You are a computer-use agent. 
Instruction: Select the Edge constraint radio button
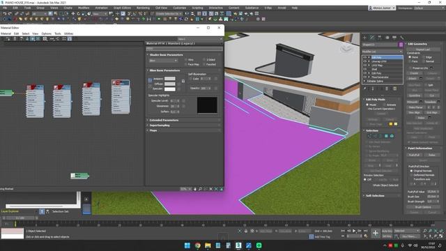(424, 57)
